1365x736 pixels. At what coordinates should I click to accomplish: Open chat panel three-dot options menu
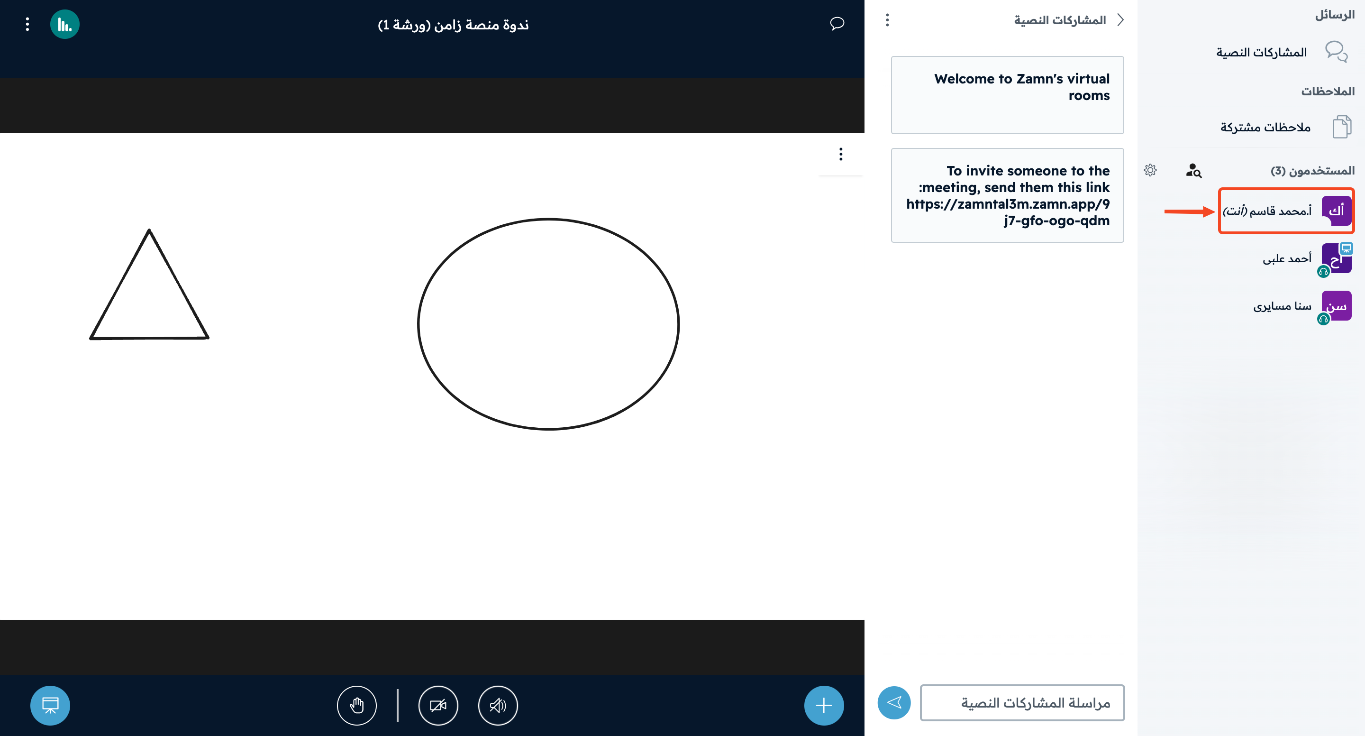[887, 20]
